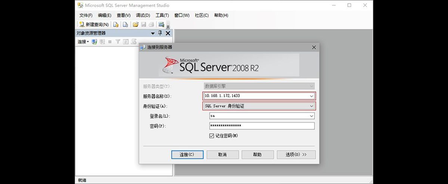Maximize the Management Studio window
Screen dimensions: 448x184
coord(349,5)
